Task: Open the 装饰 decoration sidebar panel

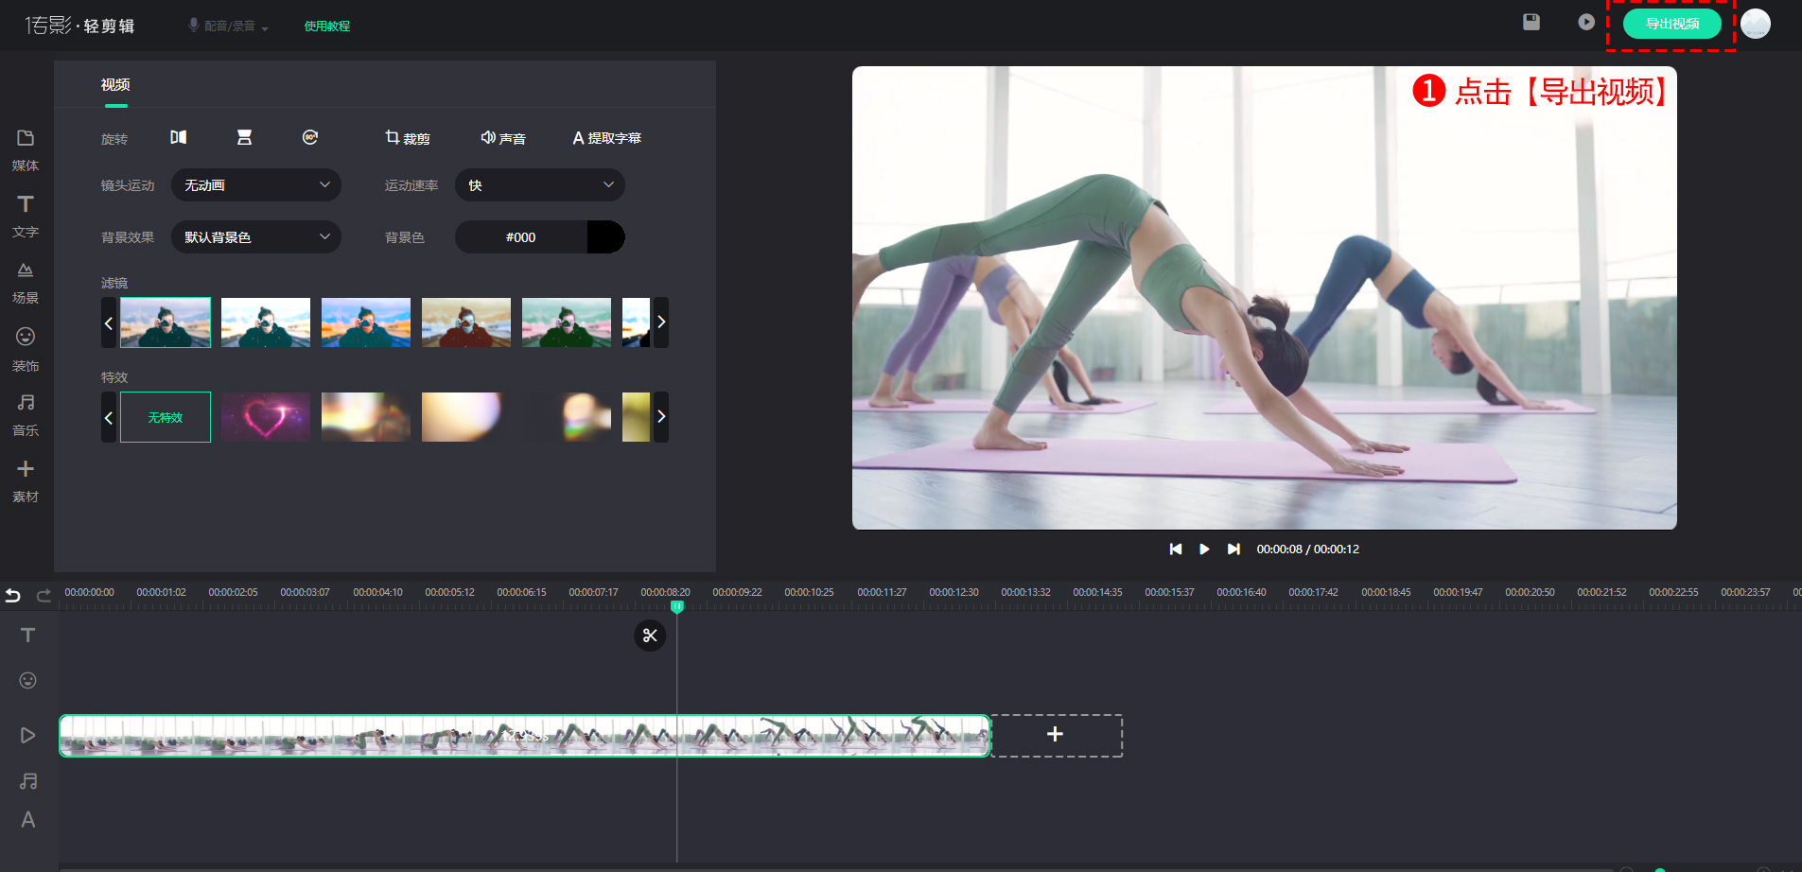Action: point(26,349)
